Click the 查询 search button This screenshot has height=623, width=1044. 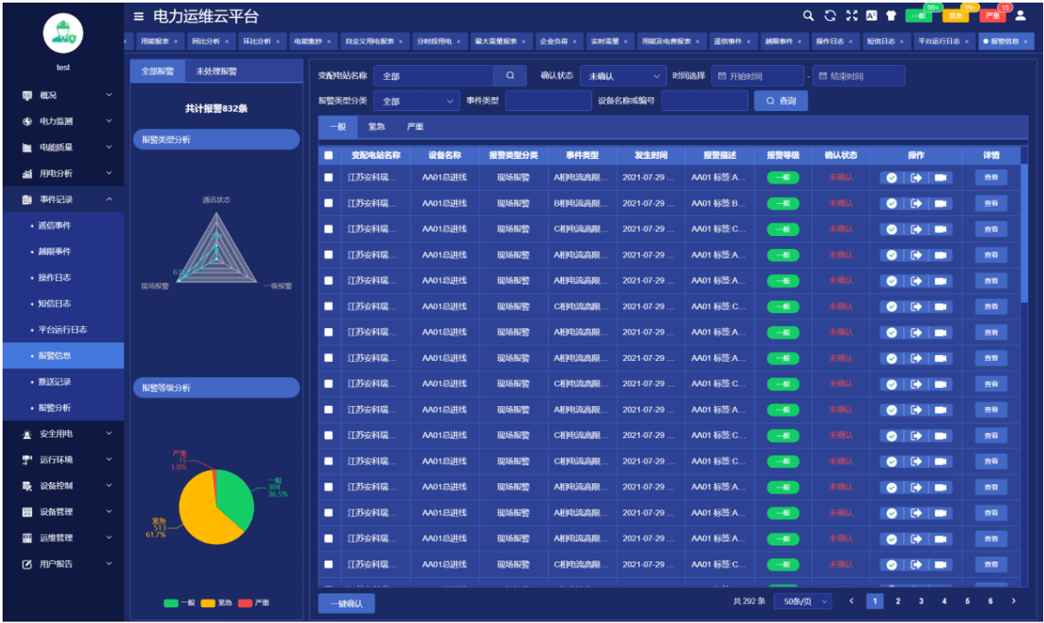[x=780, y=102]
